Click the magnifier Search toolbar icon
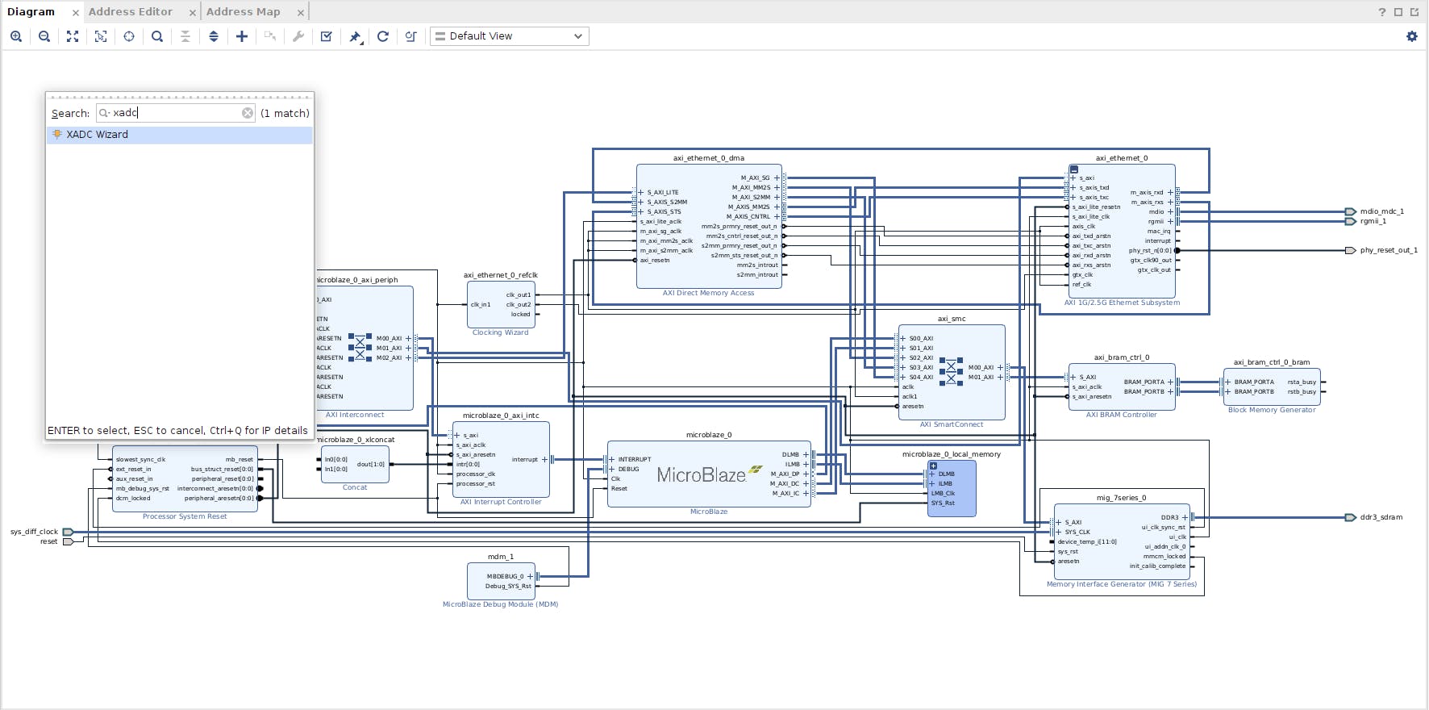The width and height of the screenshot is (1429, 710). pyautogui.click(x=157, y=36)
